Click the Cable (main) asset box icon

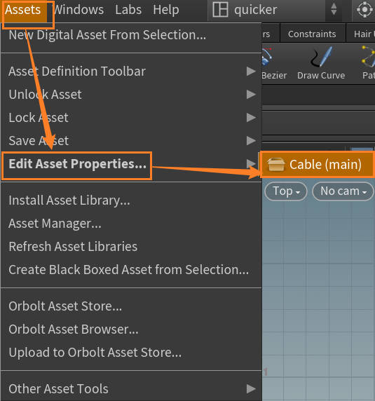point(275,164)
